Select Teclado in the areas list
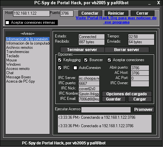This screenshot has height=147, width=163. click(x=28, y=56)
